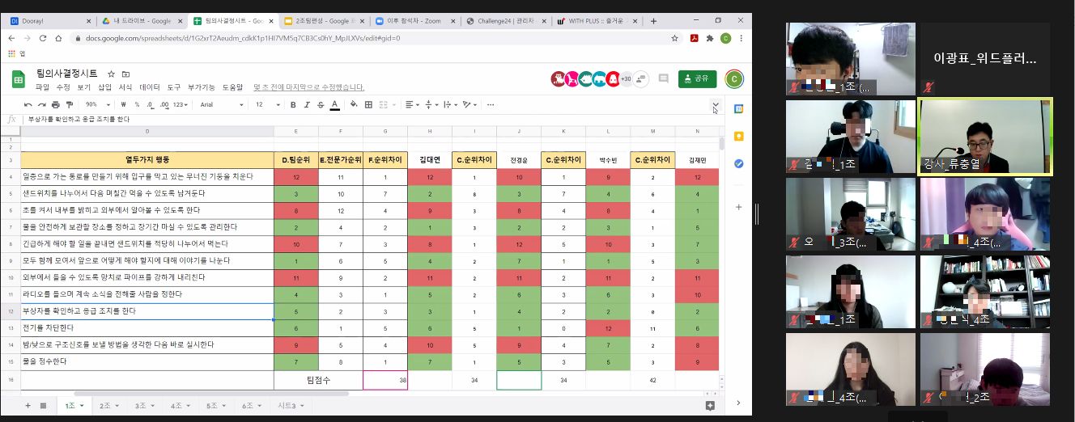Toggle bold formatting
Screen dimensions: 1075x422
point(293,104)
